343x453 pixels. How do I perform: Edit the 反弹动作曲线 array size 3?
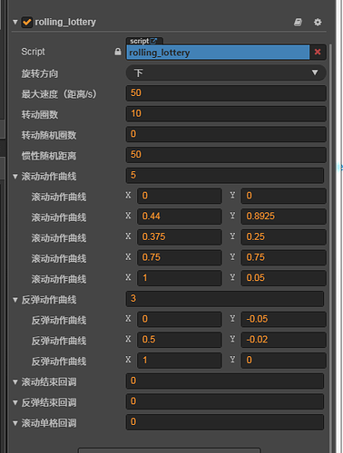(225, 298)
